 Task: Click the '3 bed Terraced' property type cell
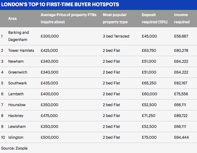pyautogui.click(x=116, y=36)
